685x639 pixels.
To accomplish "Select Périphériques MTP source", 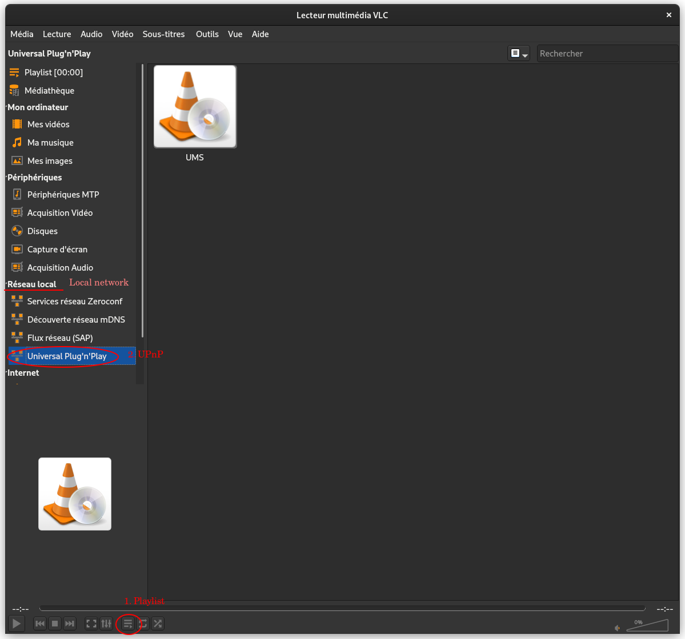I will [x=72, y=195].
